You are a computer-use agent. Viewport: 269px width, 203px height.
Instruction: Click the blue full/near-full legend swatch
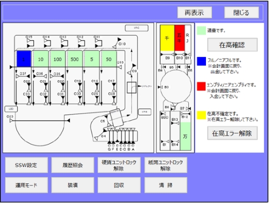point(201,61)
